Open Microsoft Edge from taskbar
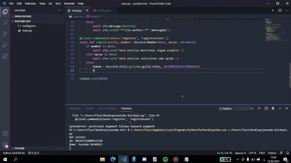 pyautogui.click(x=113, y=159)
